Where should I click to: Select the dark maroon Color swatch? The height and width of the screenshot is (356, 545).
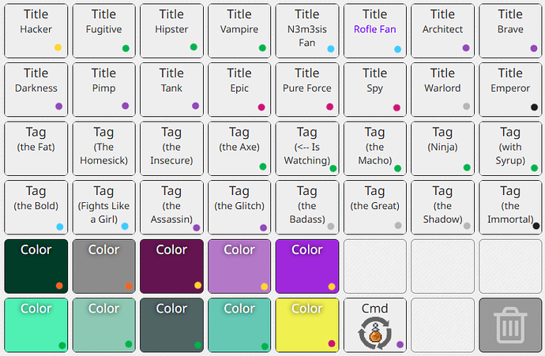[171, 266]
